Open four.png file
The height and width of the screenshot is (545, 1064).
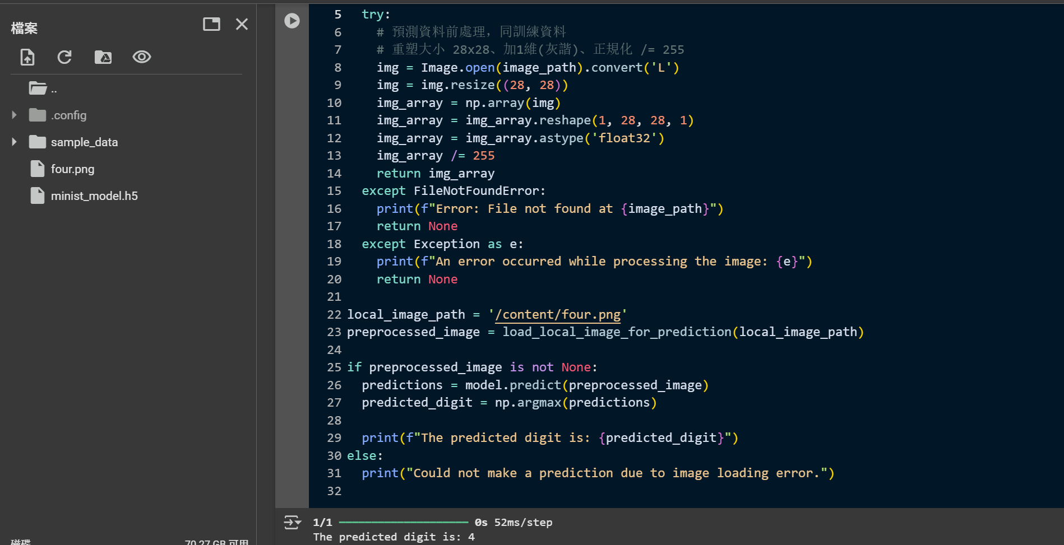(73, 169)
